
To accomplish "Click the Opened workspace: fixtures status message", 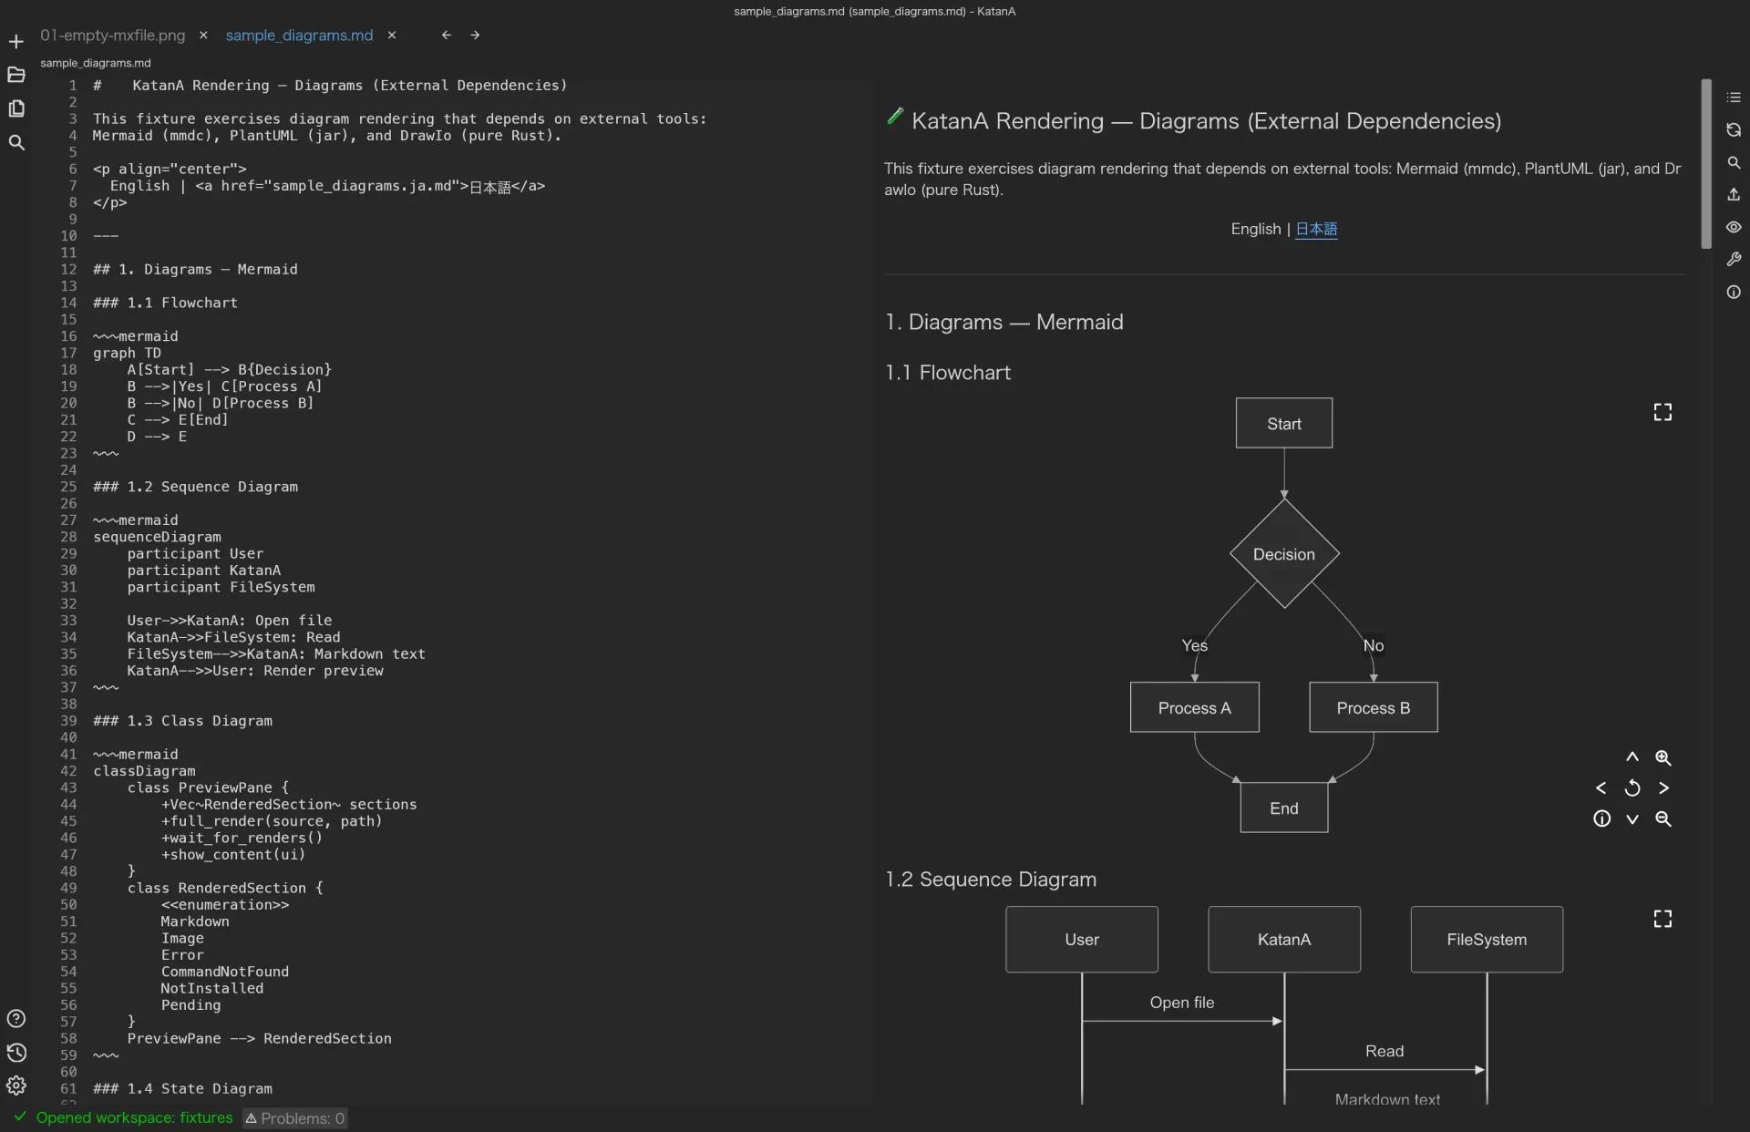I will pyautogui.click(x=134, y=1117).
